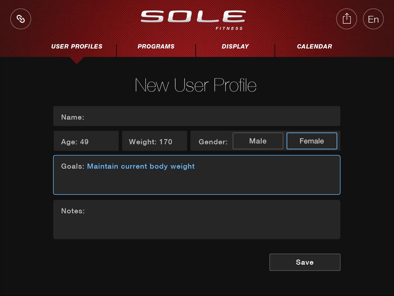Open the Age value picker
The image size is (394, 296).
[86, 141]
